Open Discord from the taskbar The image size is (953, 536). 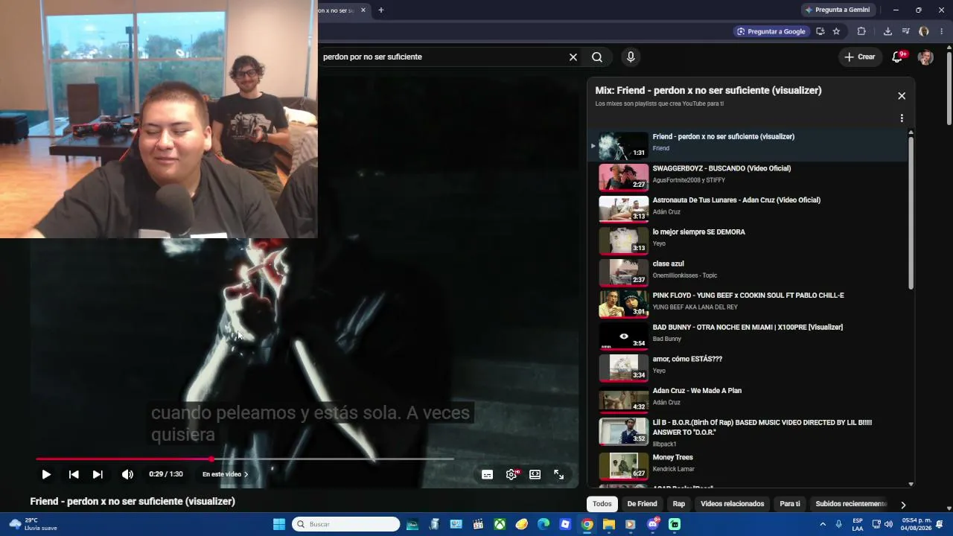pos(653,524)
